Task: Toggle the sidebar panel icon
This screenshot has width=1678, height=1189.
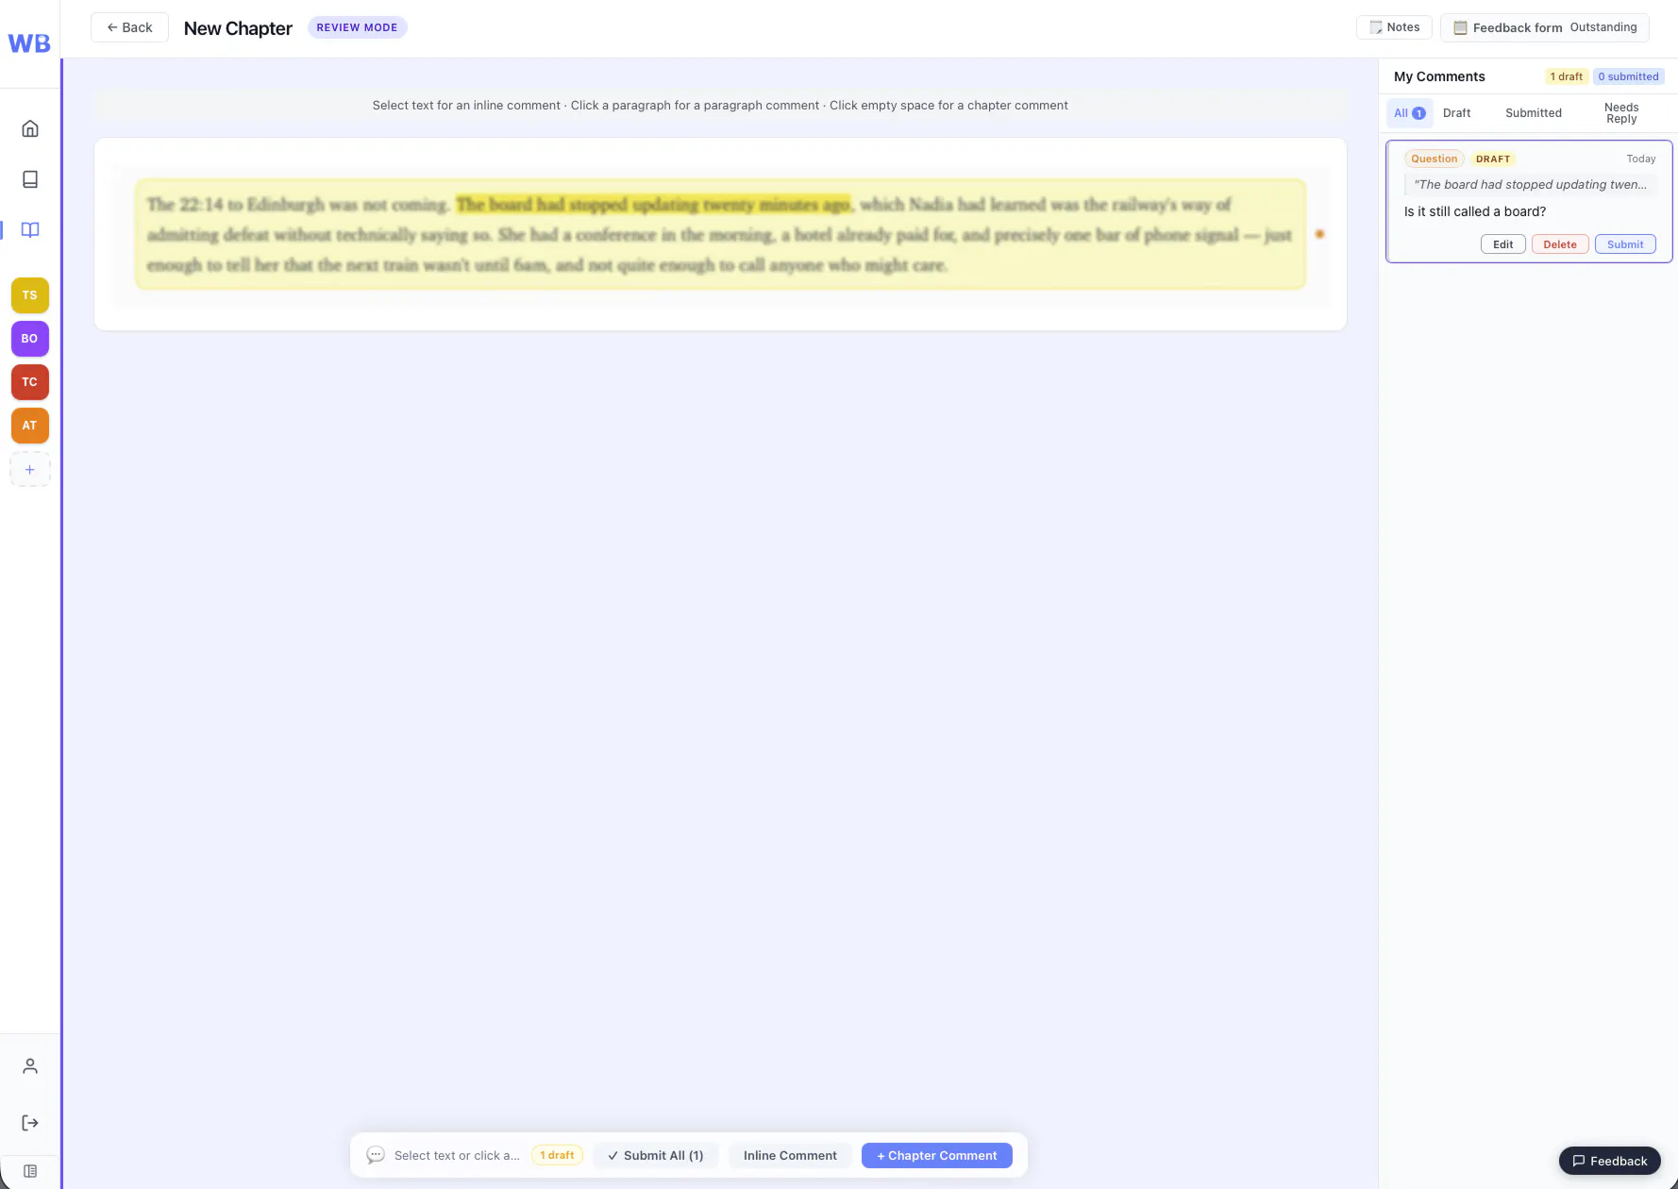Action: [30, 1171]
